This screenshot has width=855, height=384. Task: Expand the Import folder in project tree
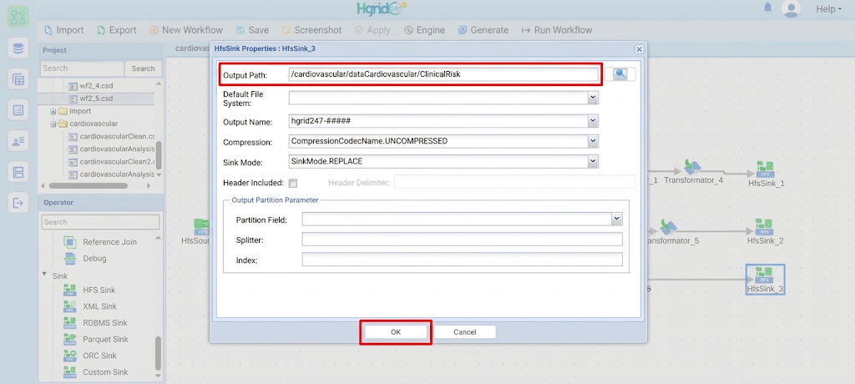click(x=53, y=111)
